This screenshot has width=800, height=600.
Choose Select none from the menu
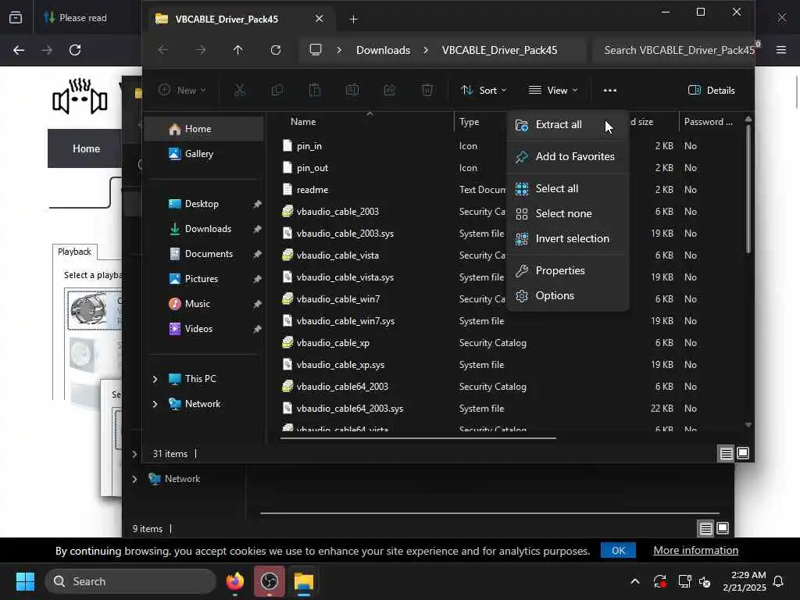pos(567,214)
